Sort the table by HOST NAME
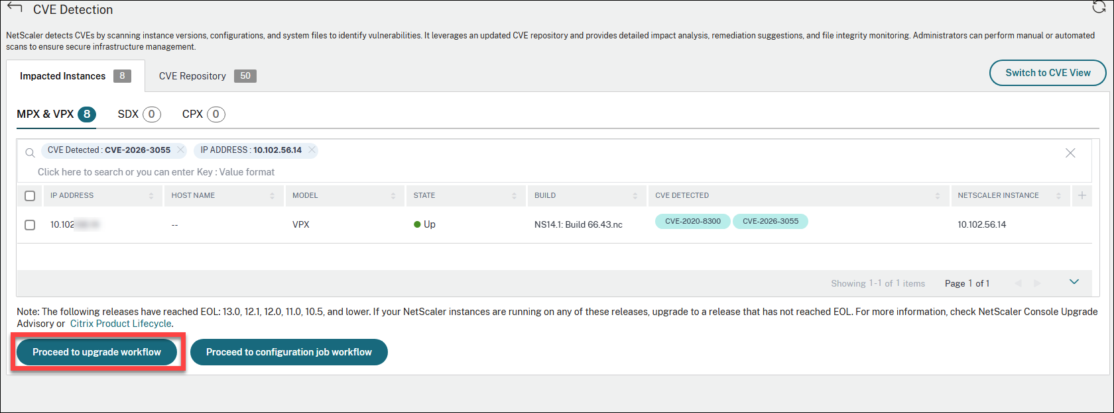The image size is (1114, 413). click(272, 196)
